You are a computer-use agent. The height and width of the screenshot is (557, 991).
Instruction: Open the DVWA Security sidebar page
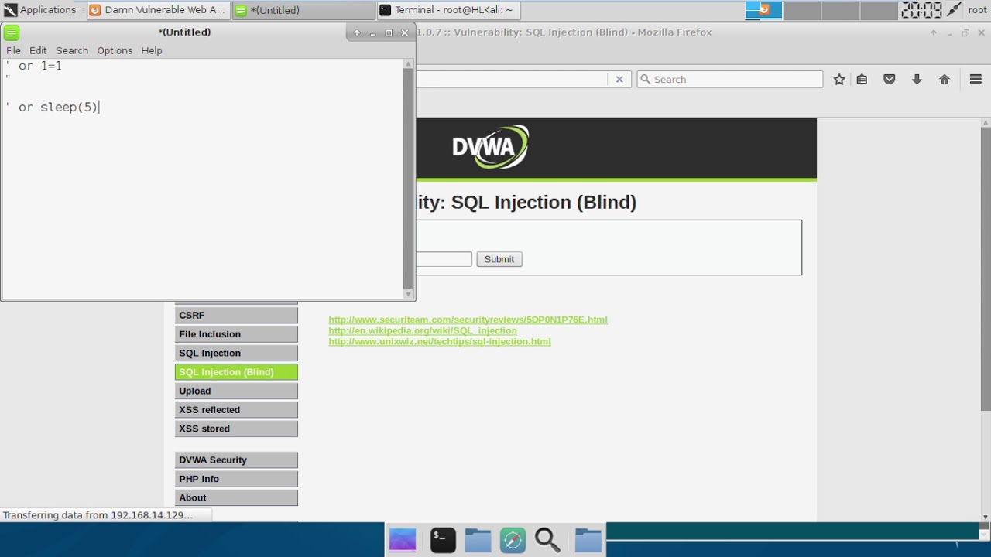coord(236,460)
